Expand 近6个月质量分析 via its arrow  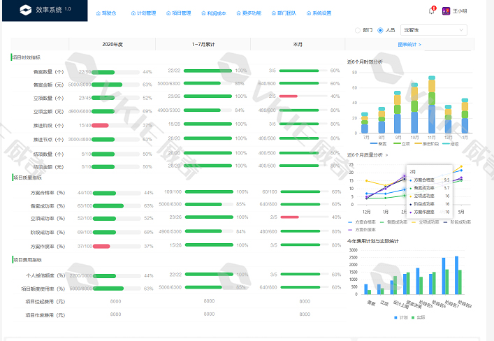(386, 155)
